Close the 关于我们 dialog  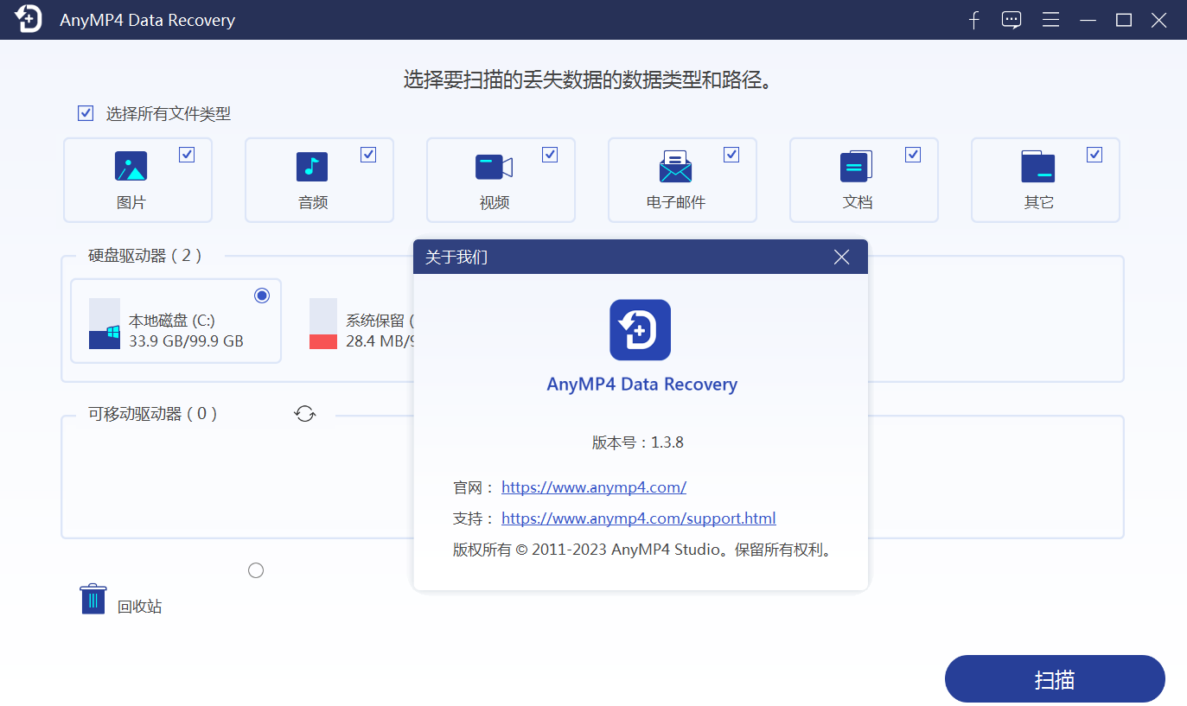(841, 258)
